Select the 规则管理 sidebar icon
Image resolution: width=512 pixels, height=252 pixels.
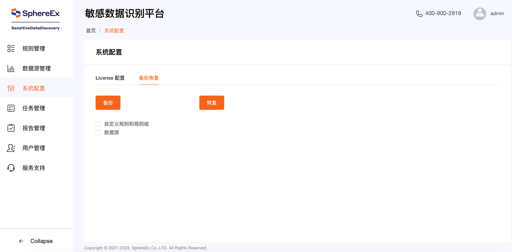coord(11,48)
